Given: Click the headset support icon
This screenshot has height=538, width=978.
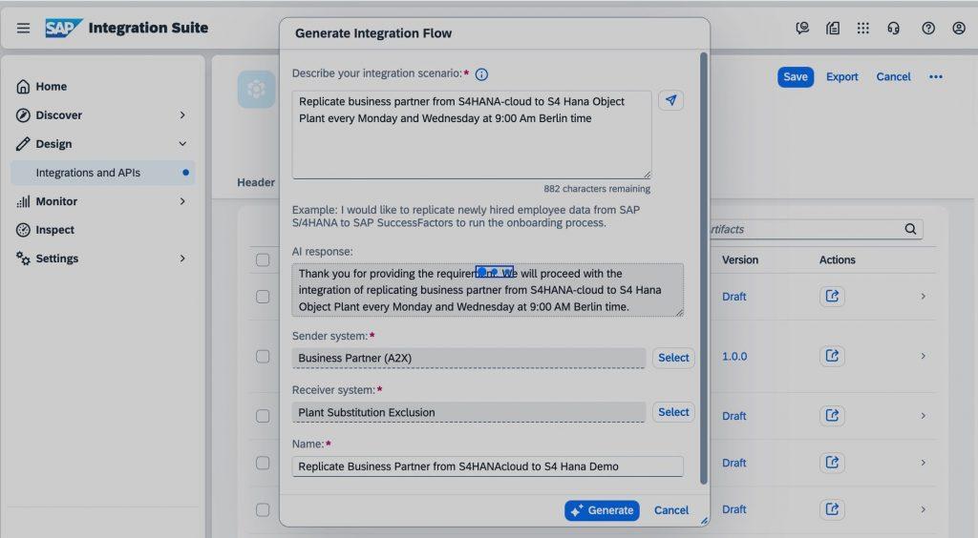Looking at the screenshot, I should (893, 28).
